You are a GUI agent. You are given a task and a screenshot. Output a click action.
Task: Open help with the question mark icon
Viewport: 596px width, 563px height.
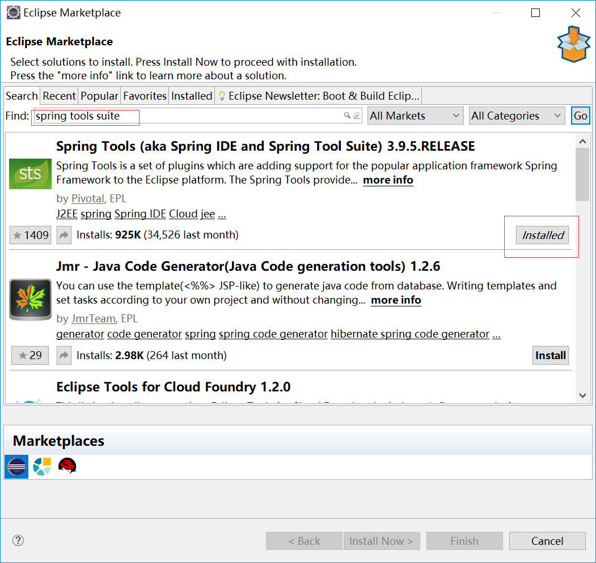pyautogui.click(x=18, y=540)
